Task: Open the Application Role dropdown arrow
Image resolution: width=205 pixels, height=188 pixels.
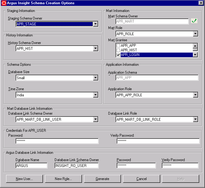Action: click(195, 95)
